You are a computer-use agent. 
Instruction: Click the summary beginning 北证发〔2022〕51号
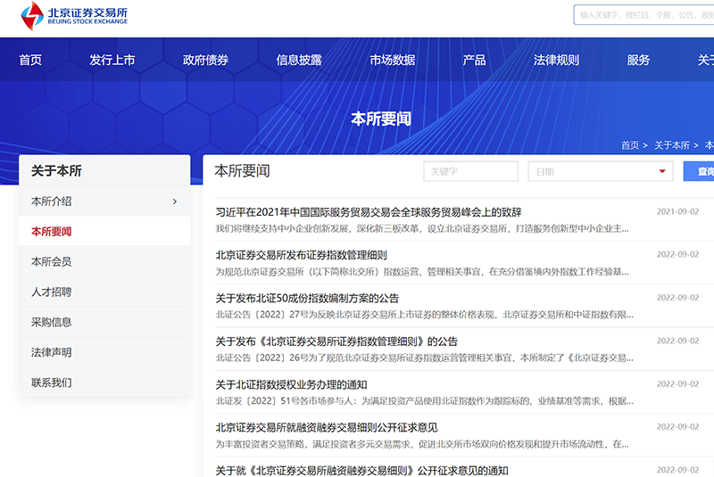coord(425,401)
